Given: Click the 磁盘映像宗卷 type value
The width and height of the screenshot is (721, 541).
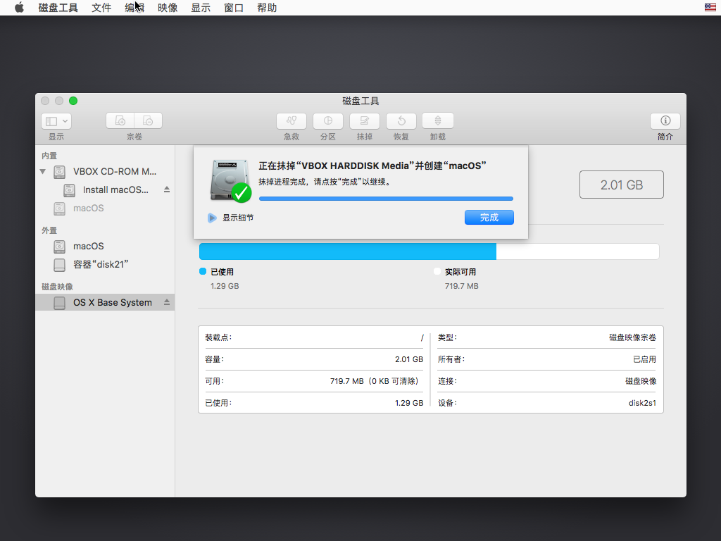Looking at the screenshot, I should point(633,337).
